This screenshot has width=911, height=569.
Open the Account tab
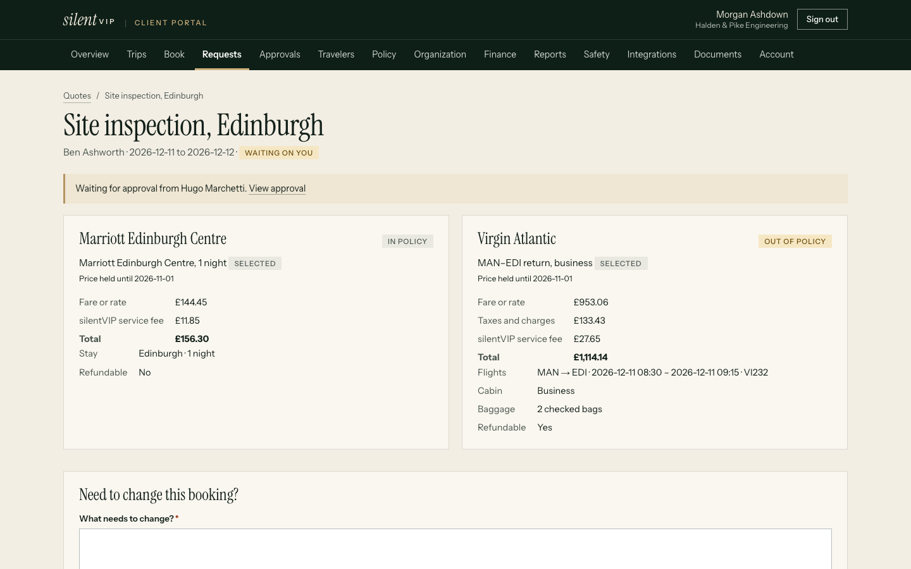(x=776, y=54)
